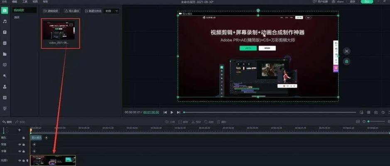Select the video clip on 轨道1 track
This screenshot has height=166, width=390.
pyautogui.click(x=53, y=161)
